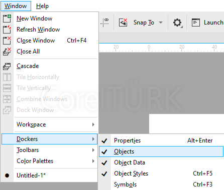Click the Snap To button label

[144, 22]
